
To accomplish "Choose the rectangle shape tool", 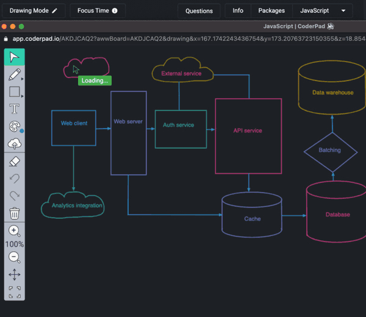I will (x=15, y=92).
